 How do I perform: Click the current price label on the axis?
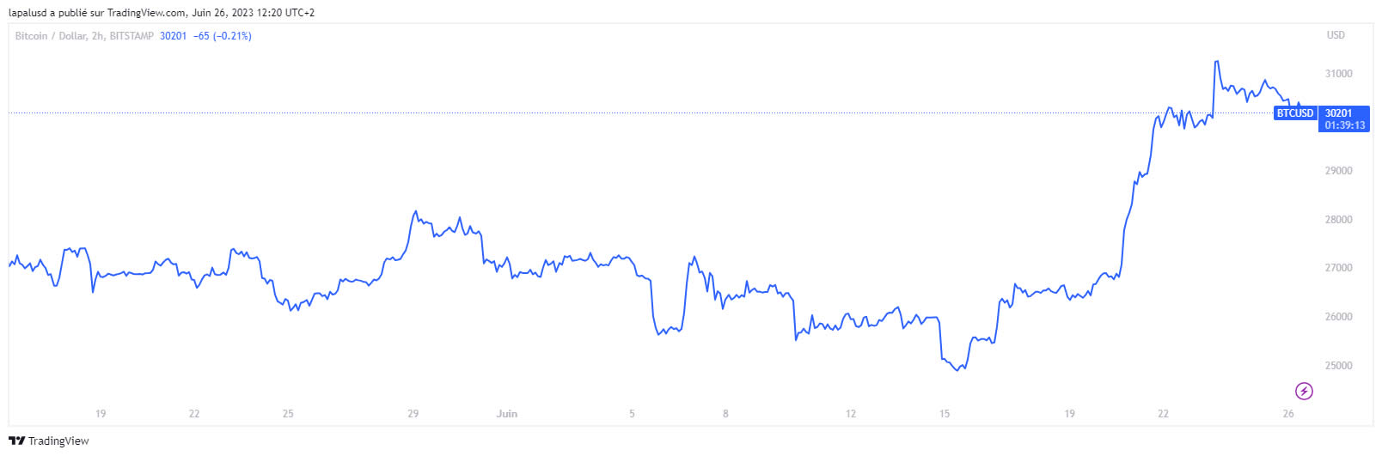1338,113
